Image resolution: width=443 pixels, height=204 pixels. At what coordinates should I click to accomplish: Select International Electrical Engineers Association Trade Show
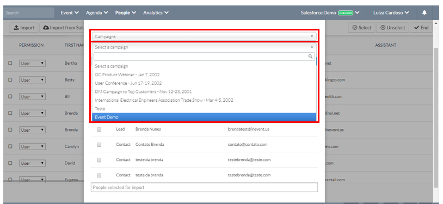point(204,100)
